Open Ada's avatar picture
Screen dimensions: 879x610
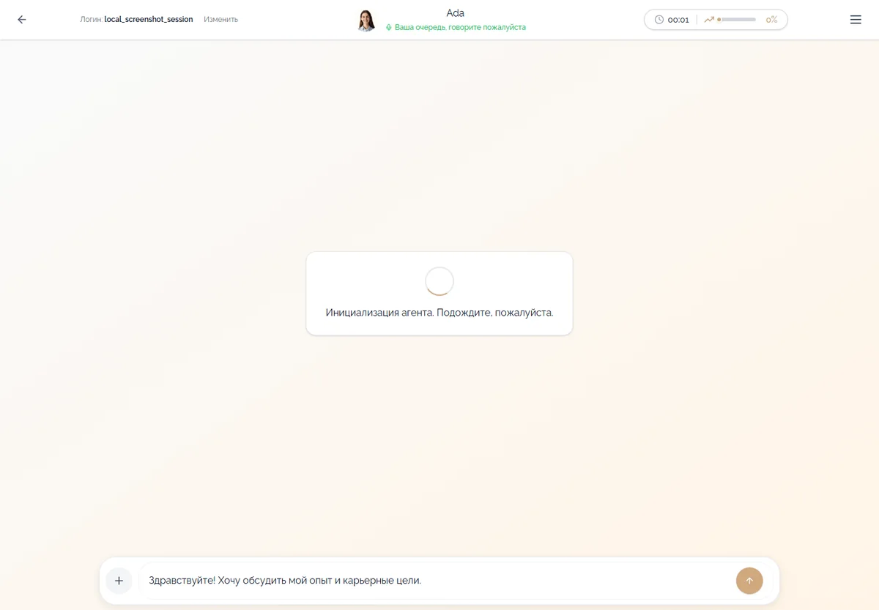[x=366, y=21]
